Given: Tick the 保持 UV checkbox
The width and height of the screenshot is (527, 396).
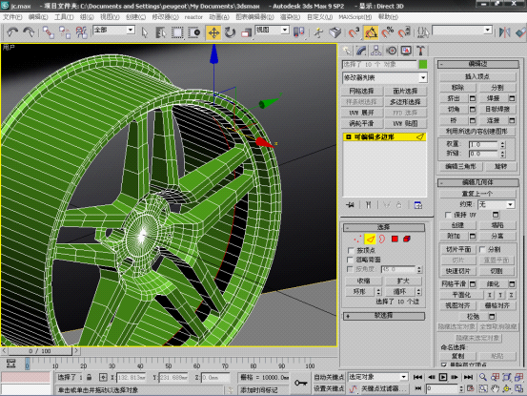Looking at the screenshot, I should click(448, 215).
